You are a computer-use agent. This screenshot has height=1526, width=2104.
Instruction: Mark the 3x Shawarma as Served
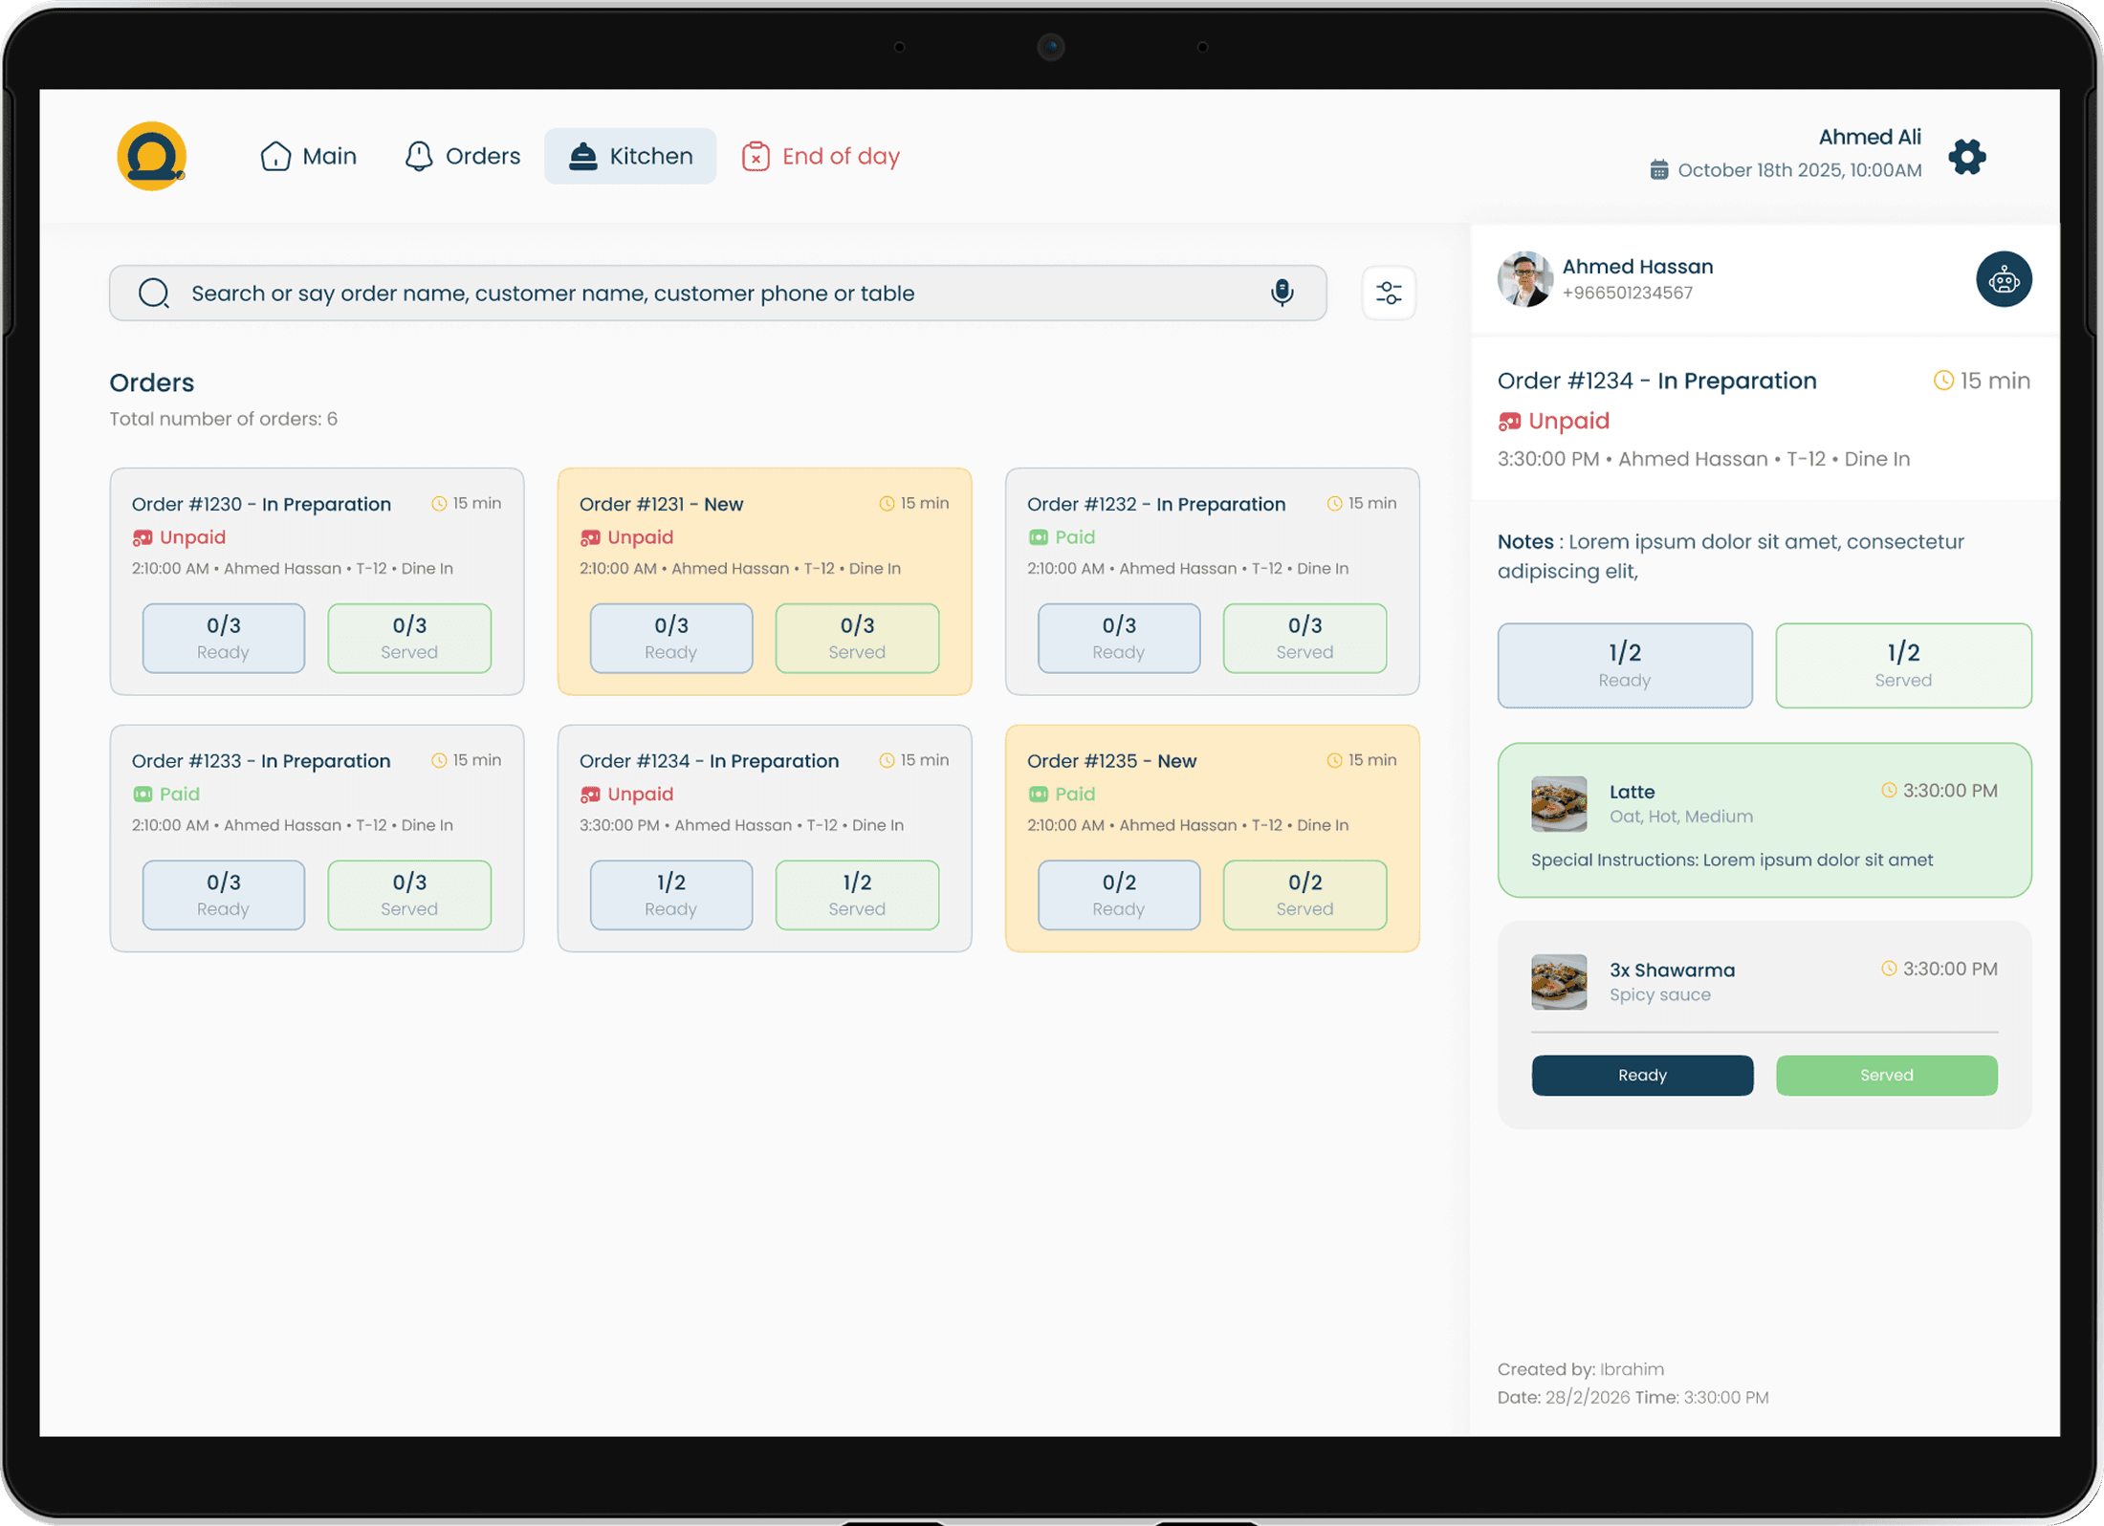[1886, 1075]
